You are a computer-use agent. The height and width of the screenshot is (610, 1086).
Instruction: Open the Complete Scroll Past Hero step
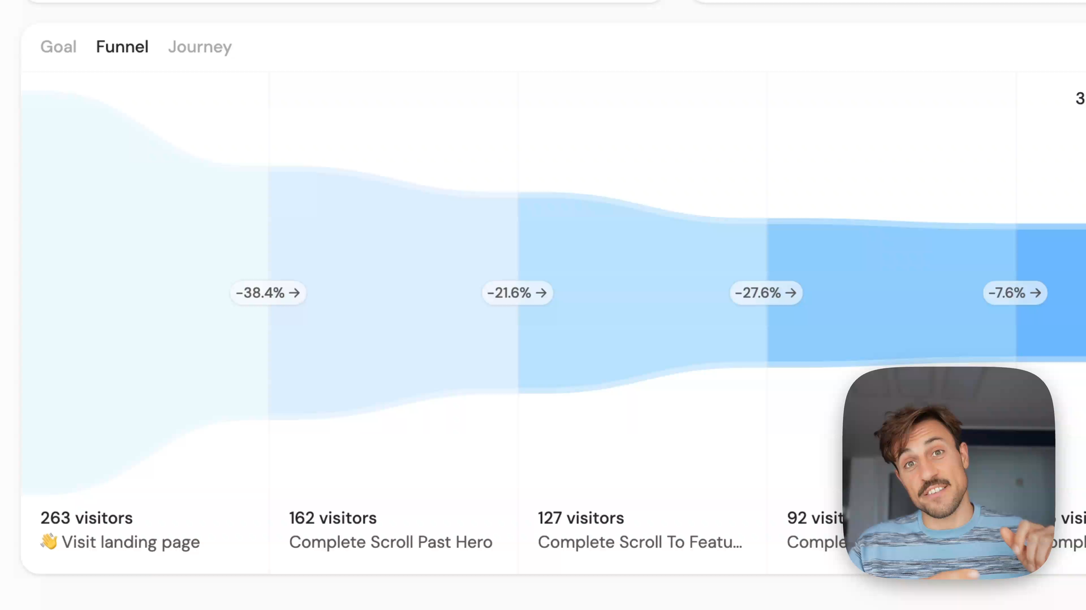(x=390, y=542)
